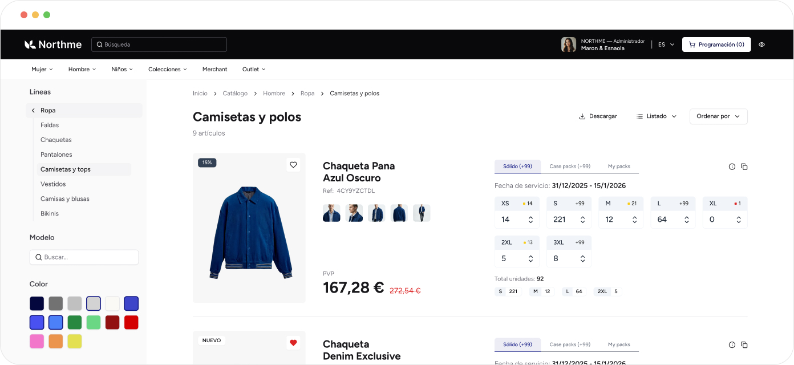Expand the Colecciones menu
Viewport: 794px width, 365px height.
click(168, 70)
